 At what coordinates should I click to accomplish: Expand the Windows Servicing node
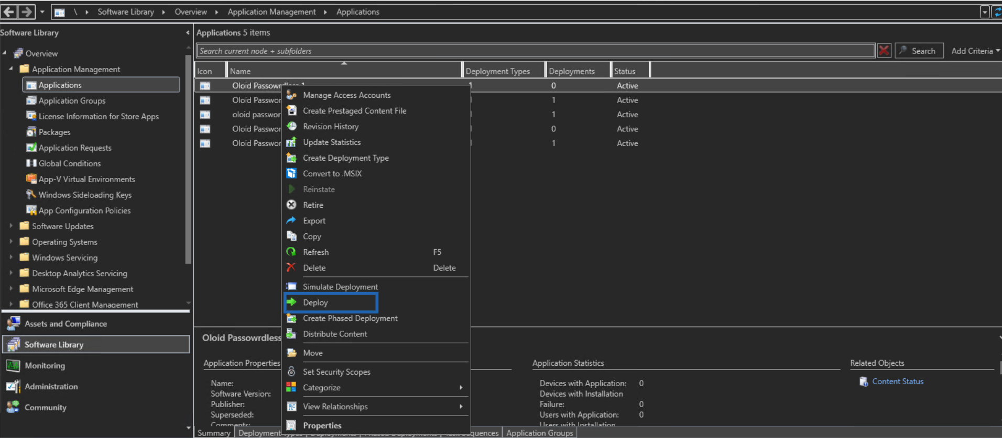click(x=11, y=257)
